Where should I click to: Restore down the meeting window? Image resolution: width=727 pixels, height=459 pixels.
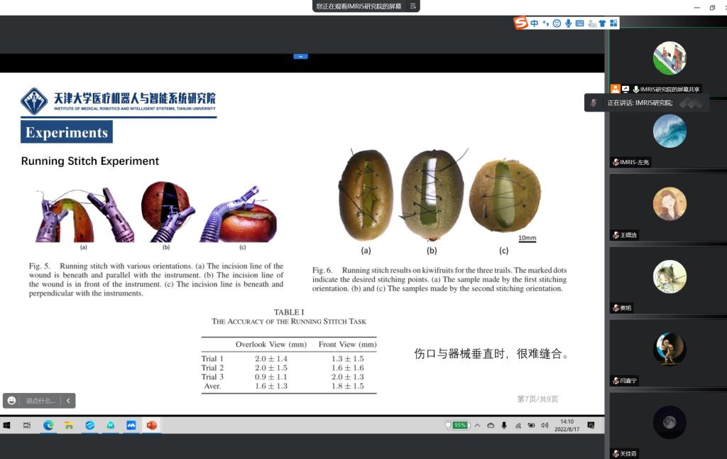[x=712, y=7]
